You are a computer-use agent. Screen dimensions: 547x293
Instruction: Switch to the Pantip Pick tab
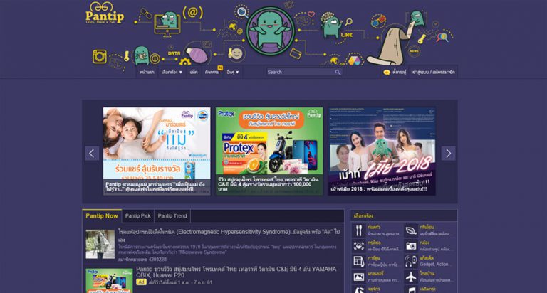click(137, 216)
